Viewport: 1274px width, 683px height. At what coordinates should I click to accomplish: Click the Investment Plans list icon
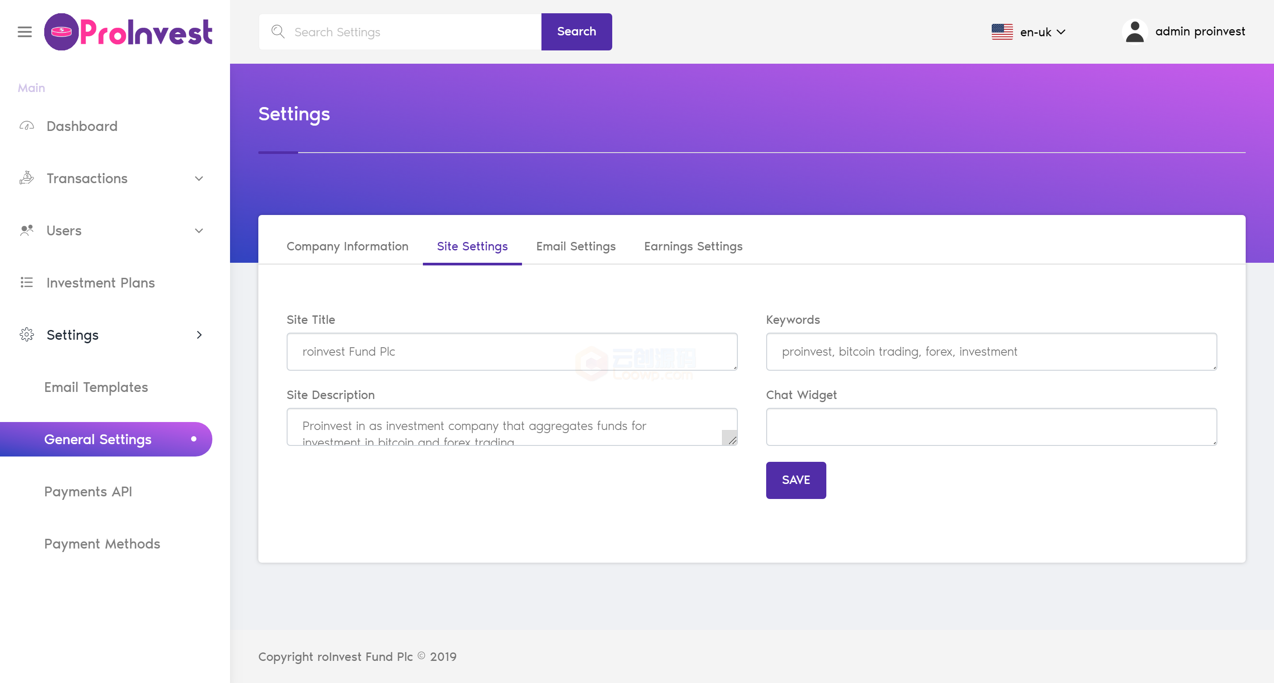pyautogui.click(x=27, y=282)
